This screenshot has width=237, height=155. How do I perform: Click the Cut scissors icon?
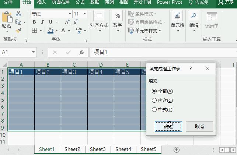coord(18,14)
